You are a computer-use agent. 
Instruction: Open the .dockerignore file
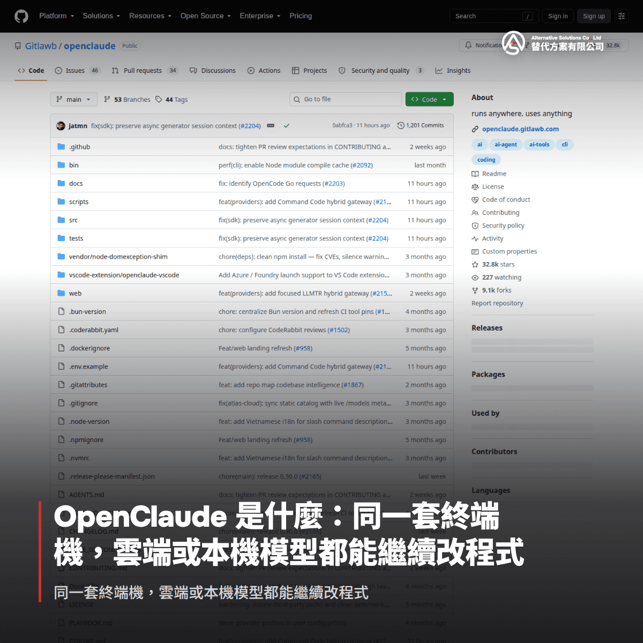89,348
